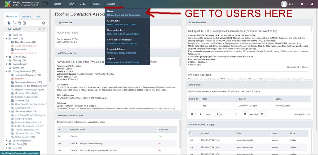This screenshot has height=155, width=318.
Task: Click the Events row in Recently Edited Resources
Action: tap(117, 136)
